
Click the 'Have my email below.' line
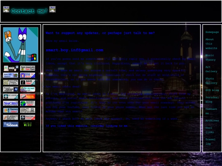pos(62,41)
